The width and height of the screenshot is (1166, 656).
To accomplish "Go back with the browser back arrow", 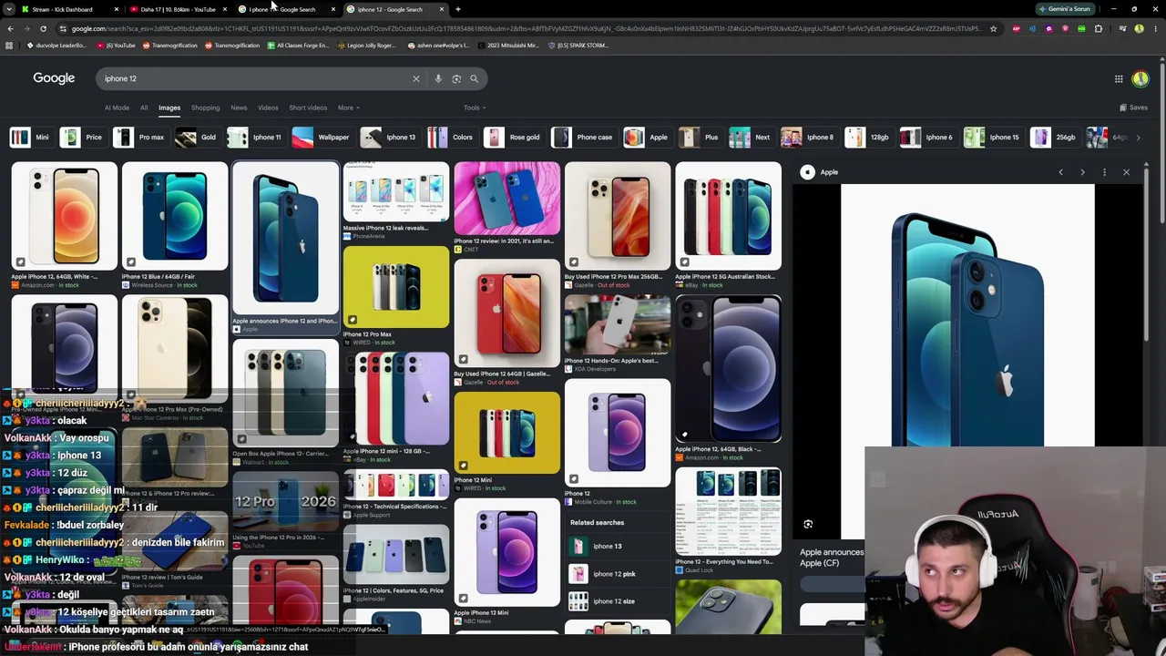I will pos(10,28).
